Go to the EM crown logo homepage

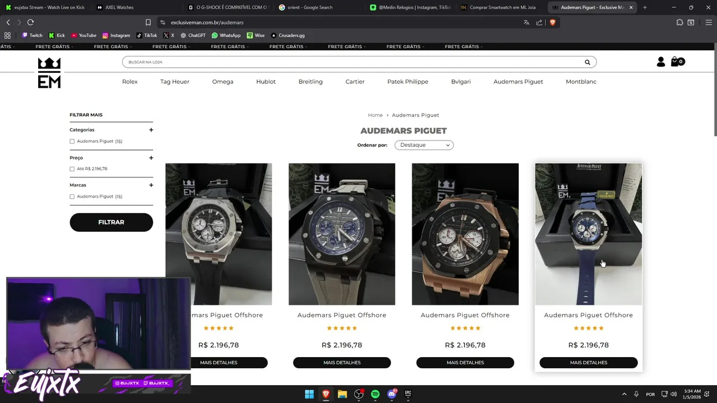tap(49, 73)
